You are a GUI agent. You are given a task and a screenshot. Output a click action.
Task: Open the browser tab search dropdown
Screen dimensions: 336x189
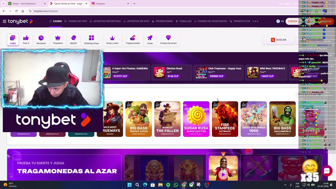3,4
